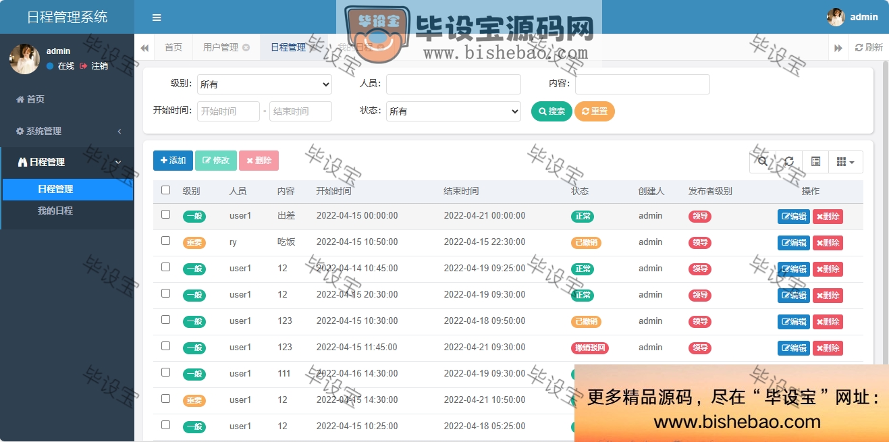The height and width of the screenshot is (442, 889).
Task: Delete the 2022-04-15 10:30:00 row
Action: coord(828,322)
